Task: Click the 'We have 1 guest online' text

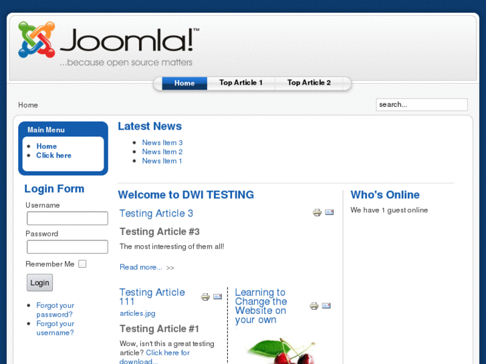Action: [x=389, y=210]
